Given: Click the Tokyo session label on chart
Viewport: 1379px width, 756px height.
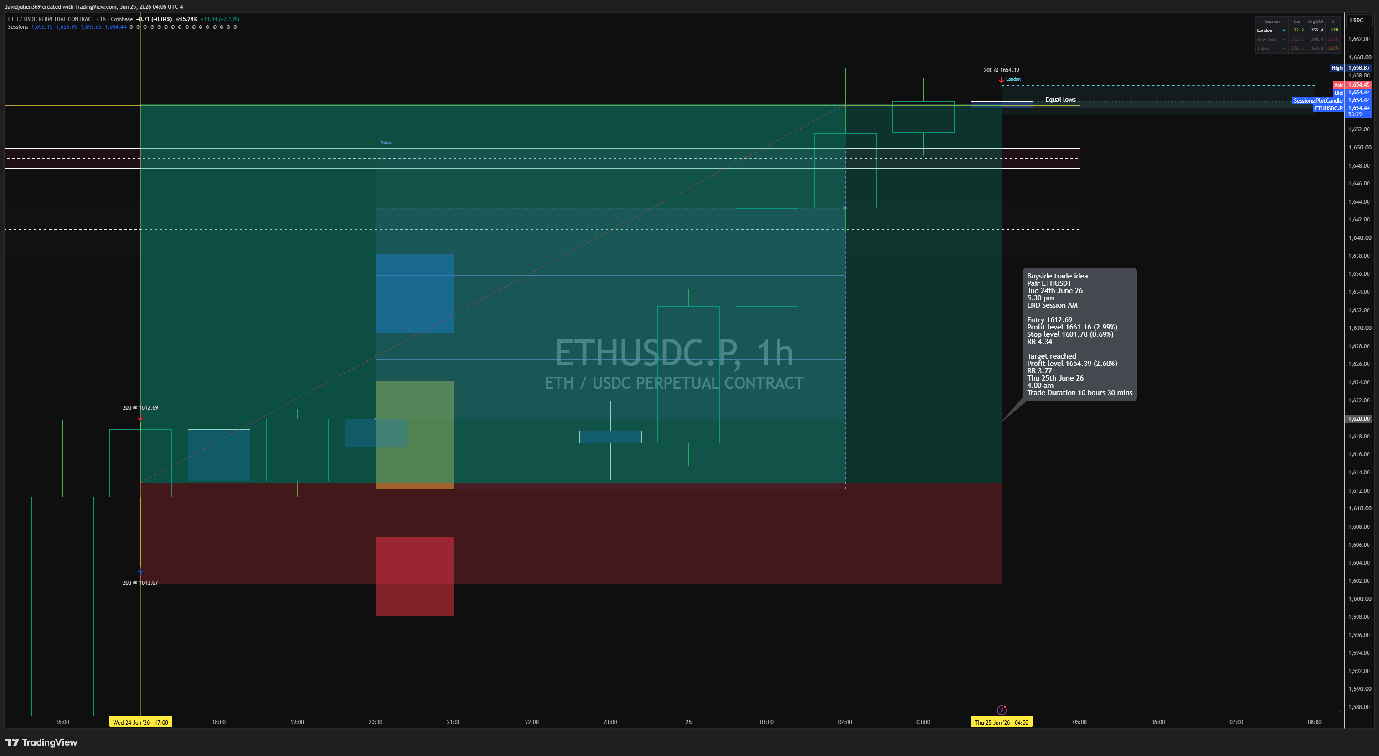Looking at the screenshot, I should (385, 143).
